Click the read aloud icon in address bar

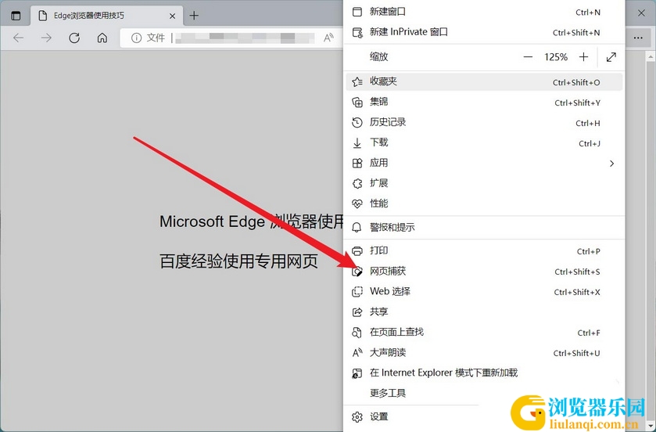pyautogui.click(x=329, y=38)
